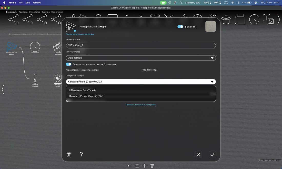The width and height of the screenshot is (282, 169).
Task: Click Показать детальные настройки link
Action: (x=141, y=105)
